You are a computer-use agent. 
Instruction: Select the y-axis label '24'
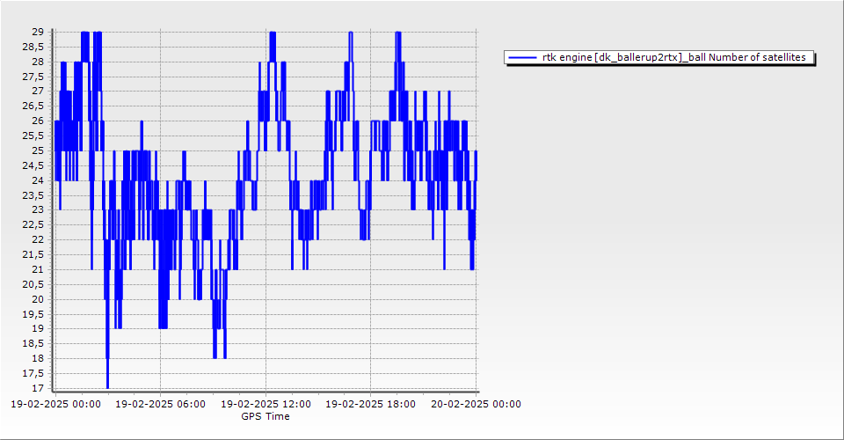[37, 180]
